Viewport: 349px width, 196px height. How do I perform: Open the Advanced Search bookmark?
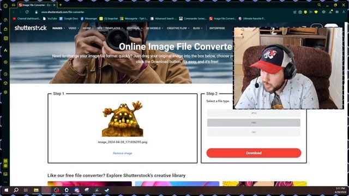[x=164, y=19]
